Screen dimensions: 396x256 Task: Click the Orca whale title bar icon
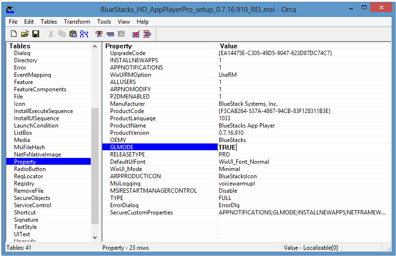coord(10,10)
